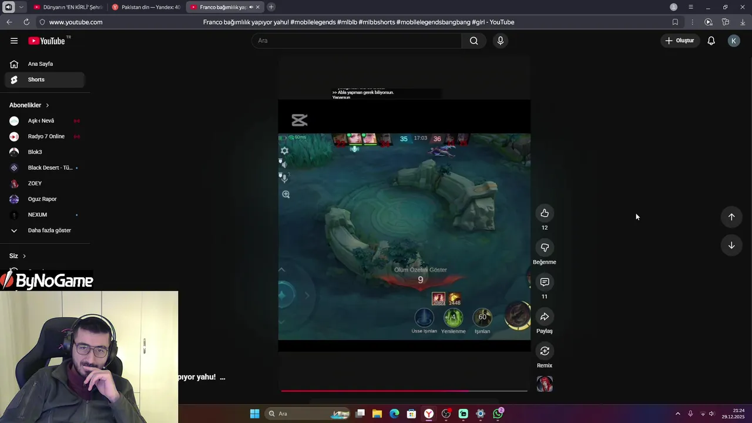Mute the tab via speaker icon

coord(250,7)
